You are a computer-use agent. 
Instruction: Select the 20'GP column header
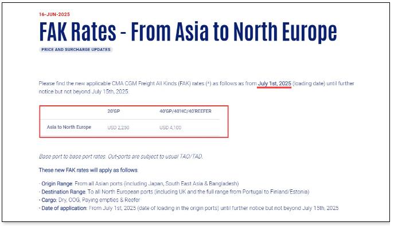tap(114, 111)
